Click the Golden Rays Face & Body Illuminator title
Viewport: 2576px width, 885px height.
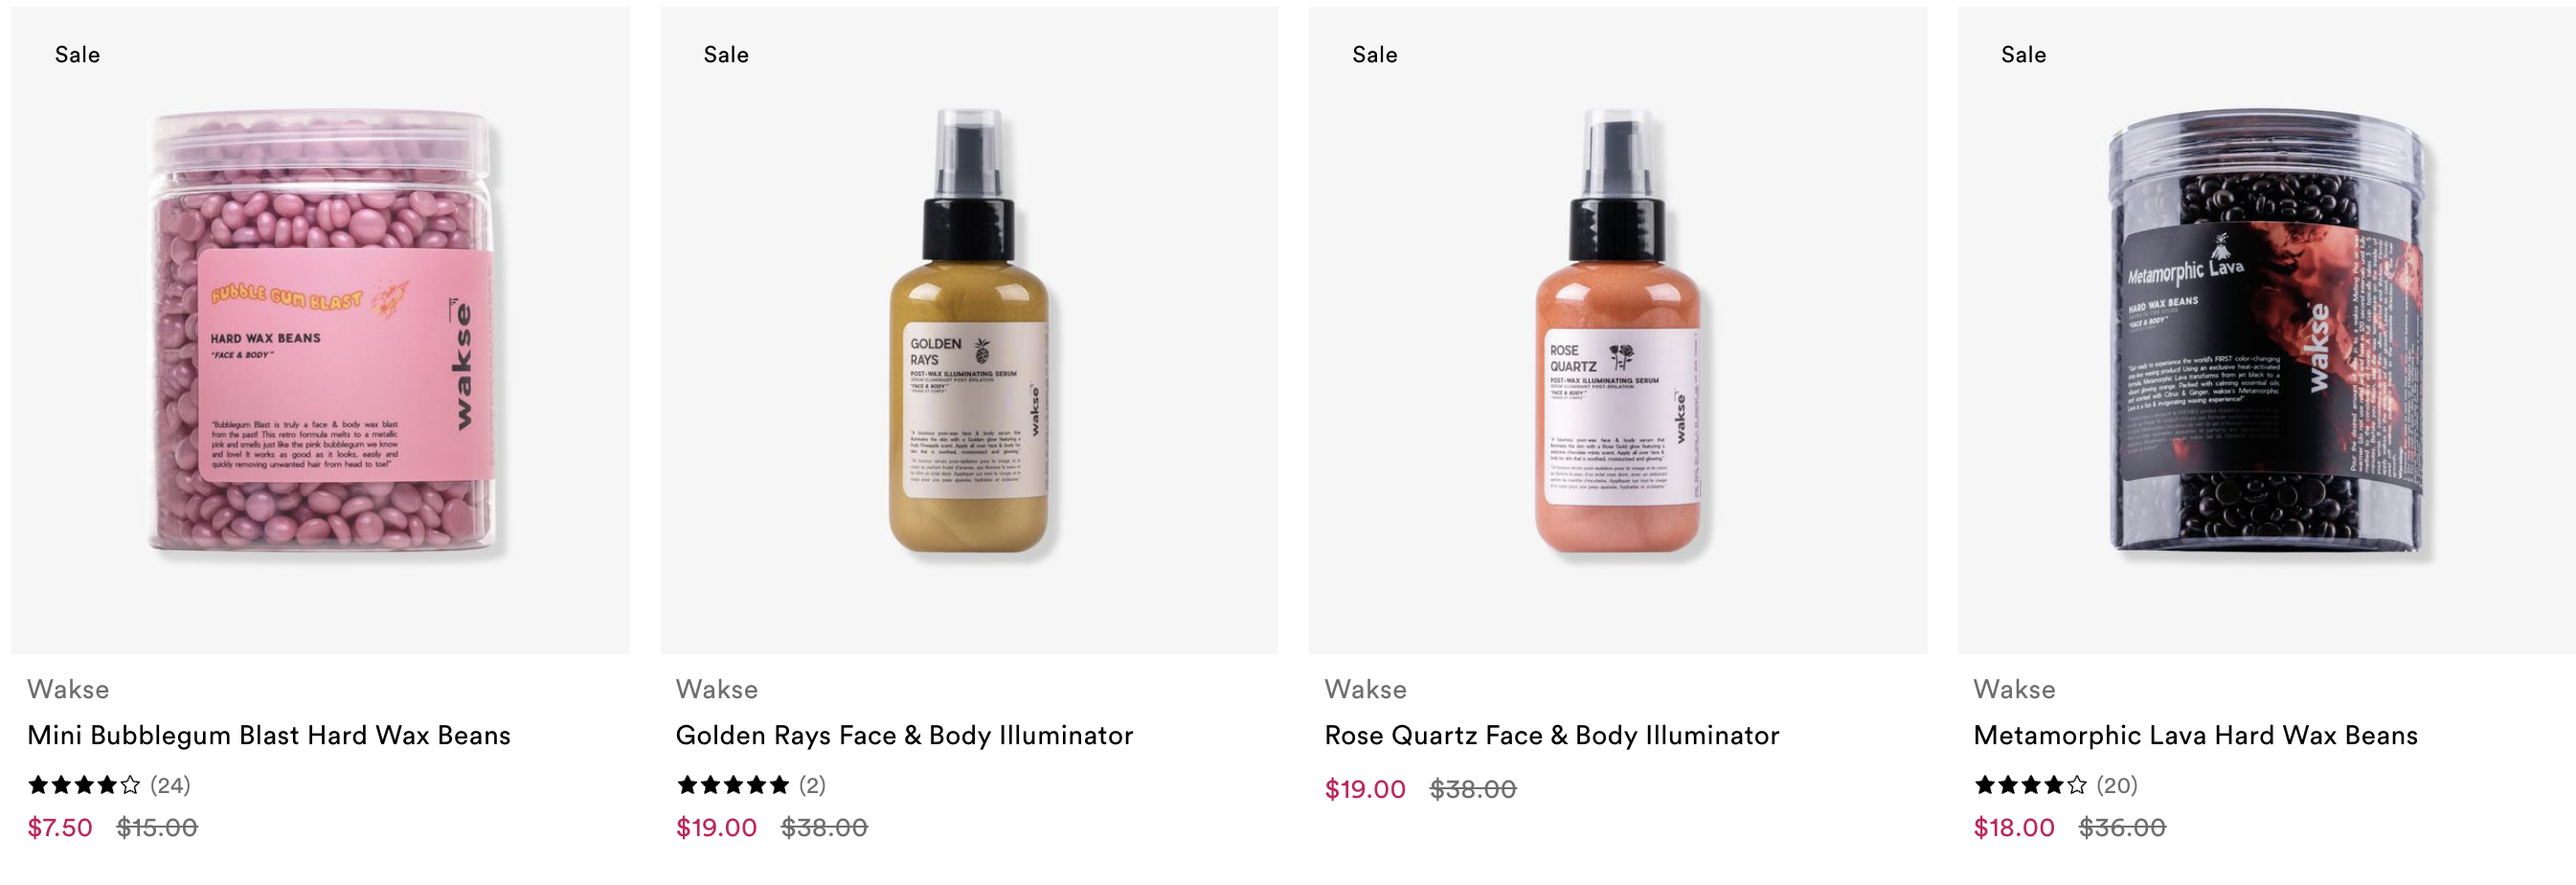pos(904,736)
